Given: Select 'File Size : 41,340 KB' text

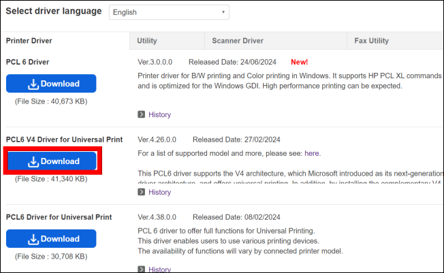Looking at the screenshot, I should [51, 179].
